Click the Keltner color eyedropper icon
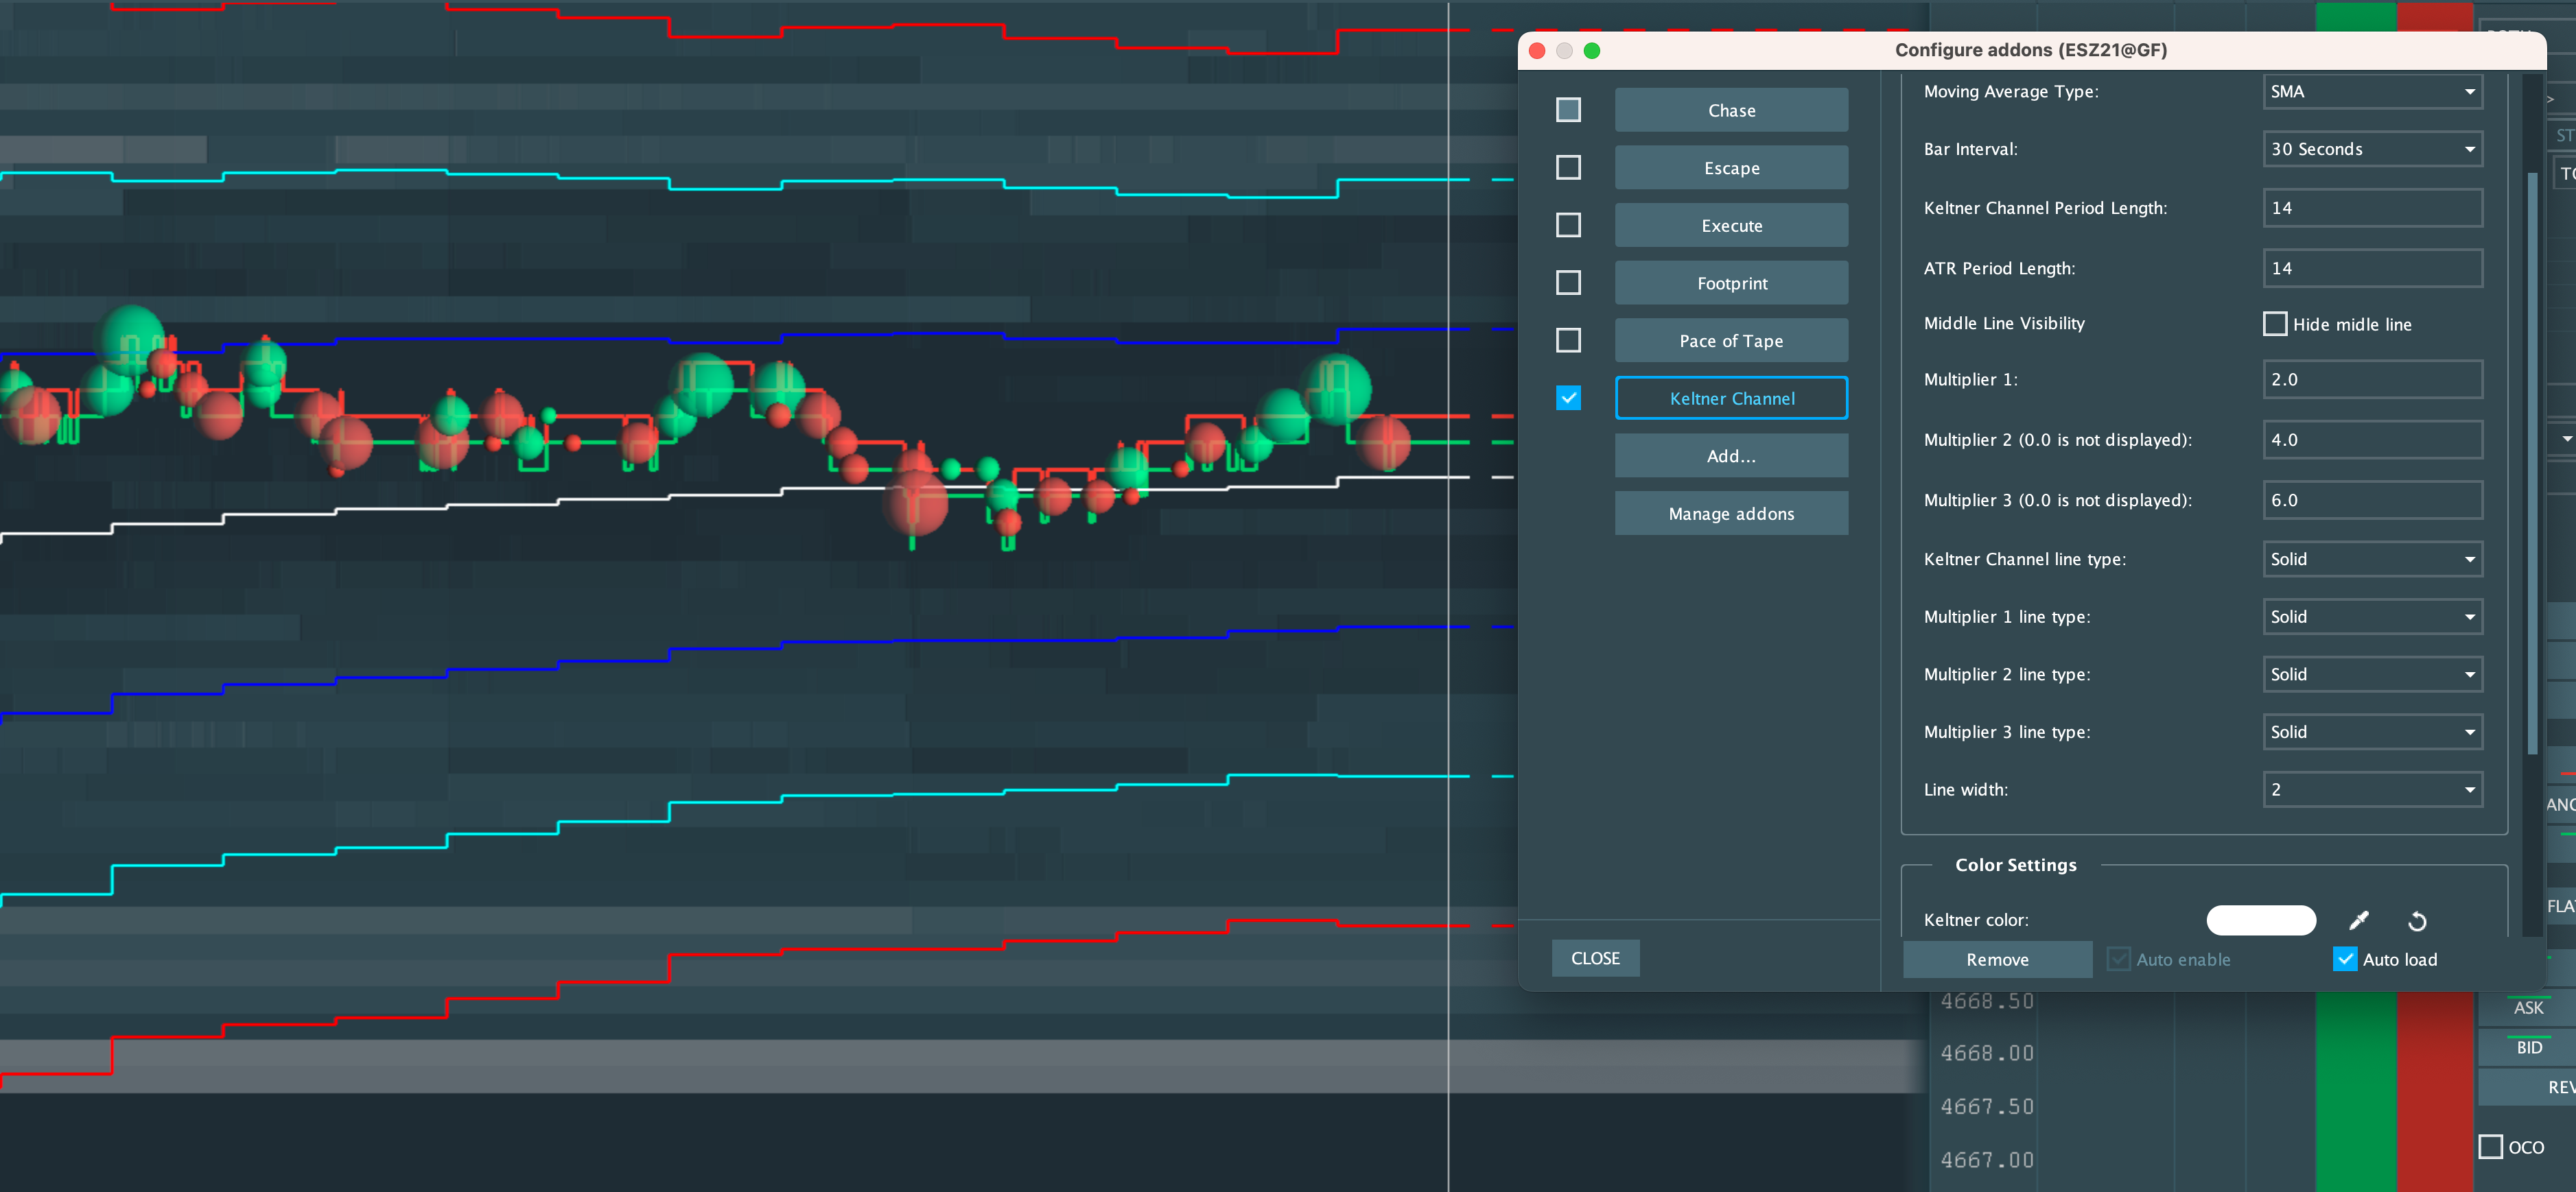Viewport: 2576px width, 1192px height. pyautogui.click(x=2358, y=920)
